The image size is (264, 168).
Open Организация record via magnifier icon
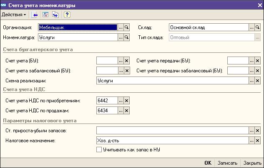[127, 27]
